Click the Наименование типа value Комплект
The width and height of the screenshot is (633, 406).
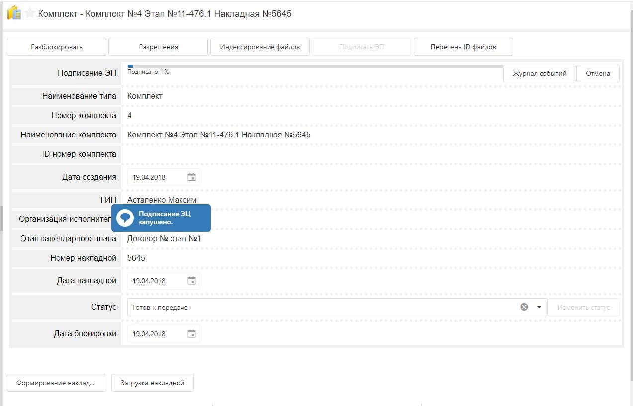click(x=145, y=96)
